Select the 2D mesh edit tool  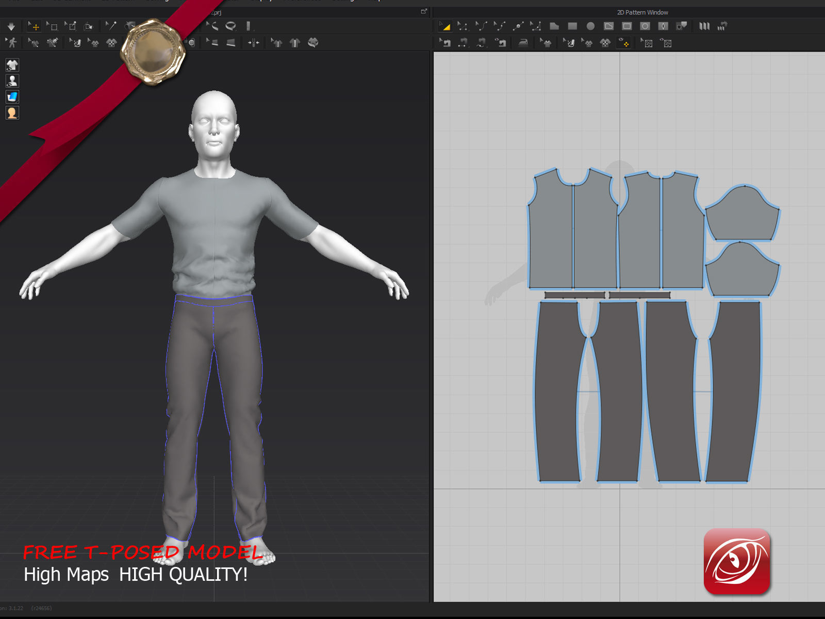pos(647,43)
